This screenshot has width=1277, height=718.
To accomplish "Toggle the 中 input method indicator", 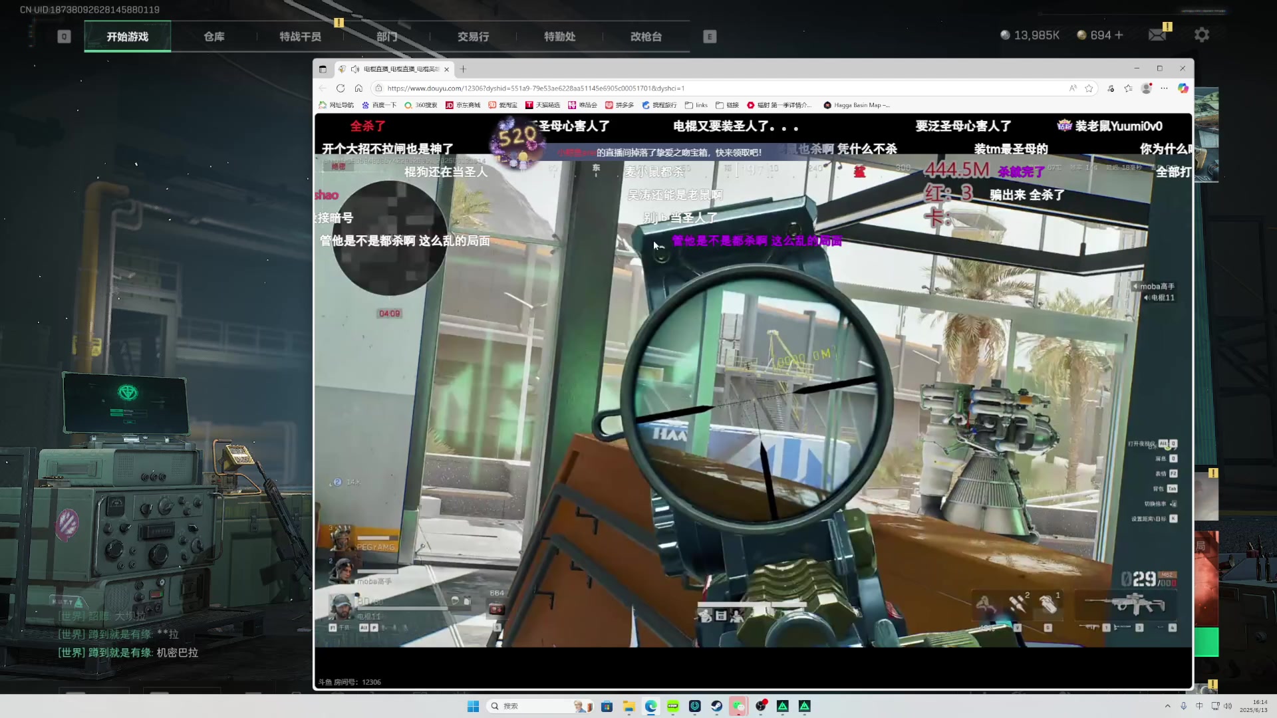I will tap(1199, 706).
